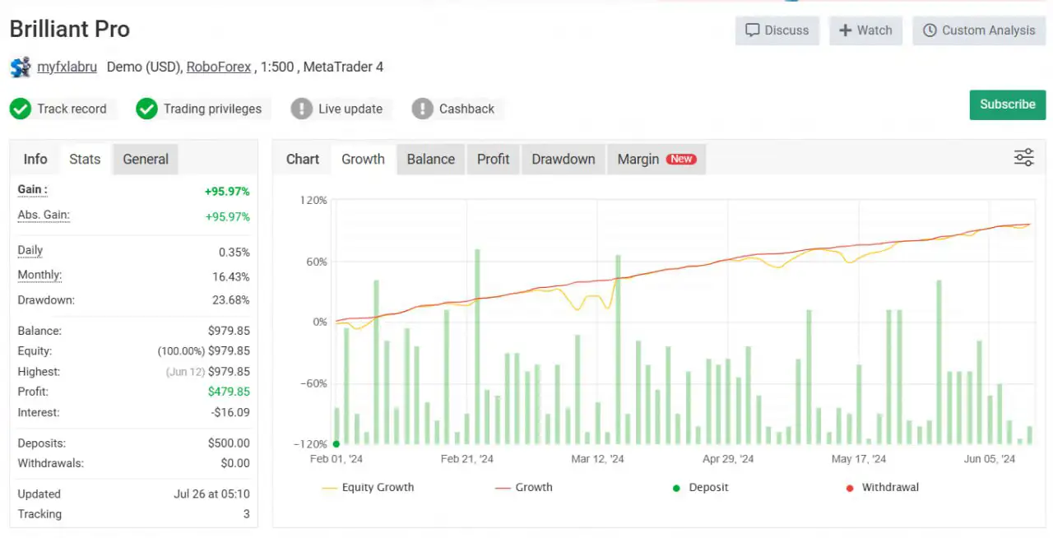The image size is (1053, 538).
Task: Toggle the Equity Growth legend series
Action: pyautogui.click(x=368, y=488)
